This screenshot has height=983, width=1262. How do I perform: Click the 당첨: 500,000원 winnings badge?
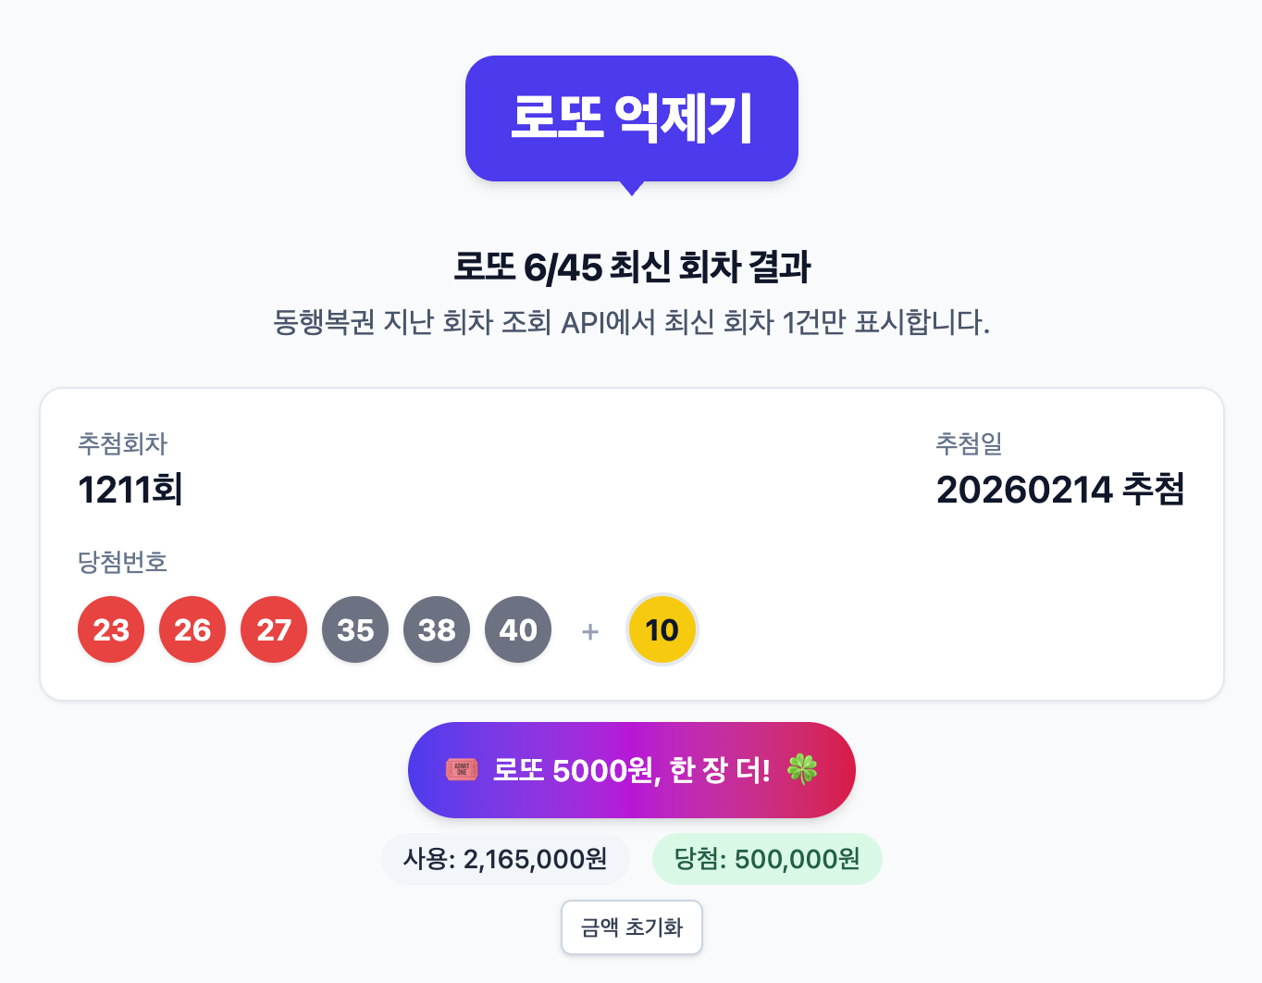click(x=767, y=858)
